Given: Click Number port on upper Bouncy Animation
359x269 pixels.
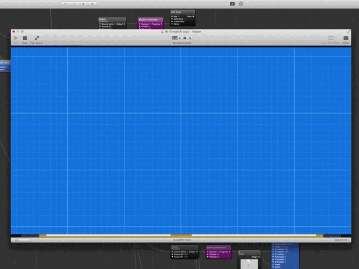Looking at the screenshot, I should tap(140, 24).
